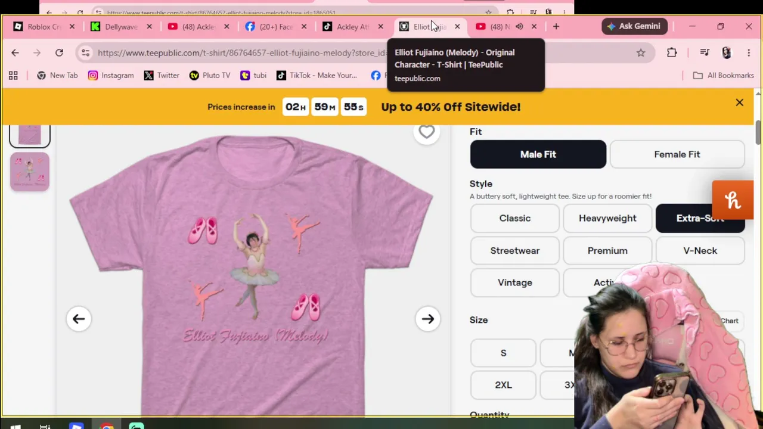The image size is (763, 429).
Task: Reload the TeePublic page
Action: point(59,53)
